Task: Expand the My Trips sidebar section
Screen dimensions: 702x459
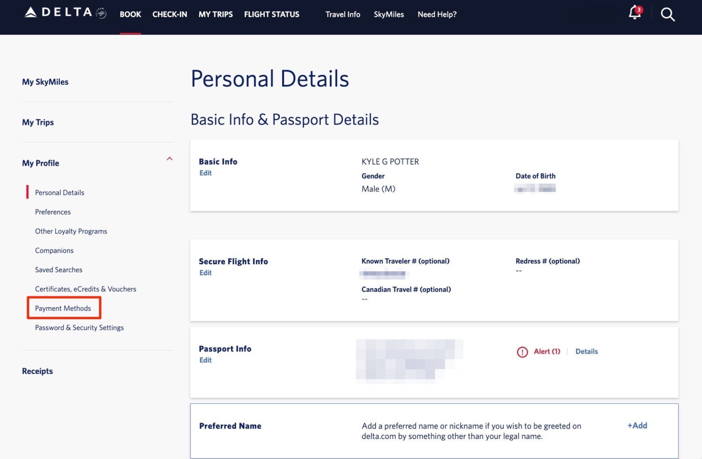Action: pyautogui.click(x=38, y=122)
